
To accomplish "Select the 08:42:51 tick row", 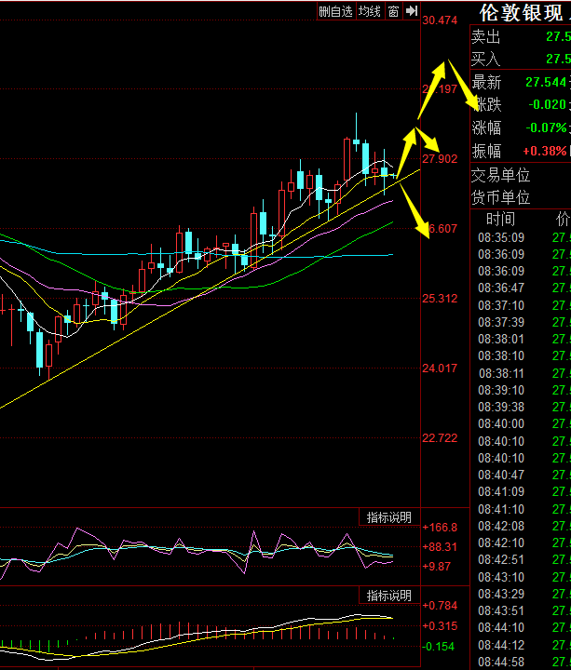I will (524, 560).
